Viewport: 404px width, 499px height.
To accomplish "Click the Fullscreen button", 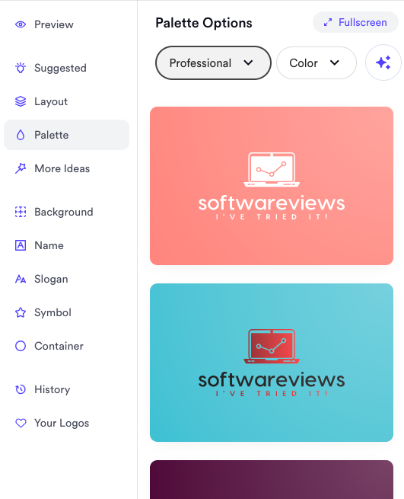I will [x=355, y=22].
